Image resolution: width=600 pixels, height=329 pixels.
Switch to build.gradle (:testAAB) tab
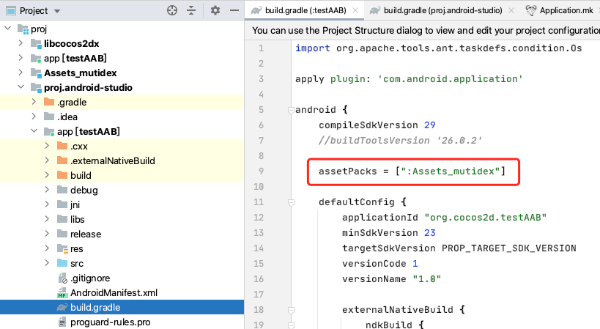(x=305, y=10)
